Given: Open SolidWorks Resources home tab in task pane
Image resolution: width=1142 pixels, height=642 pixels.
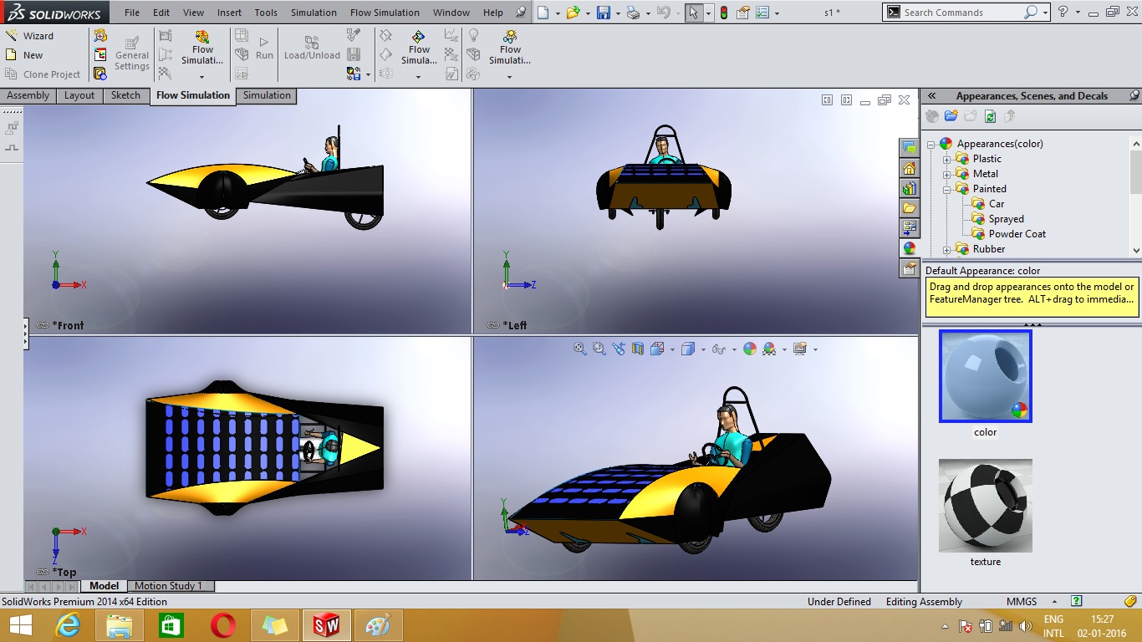Looking at the screenshot, I should pyautogui.click(x=909, y=168).
